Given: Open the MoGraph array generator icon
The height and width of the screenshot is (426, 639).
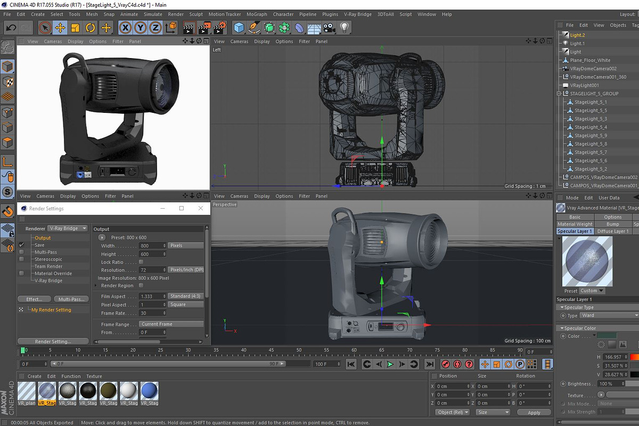Looking at the screenshot, I should 285,27.
